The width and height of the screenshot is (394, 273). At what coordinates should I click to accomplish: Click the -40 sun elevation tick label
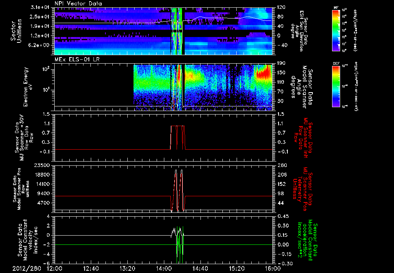click(x=282, y=45)
